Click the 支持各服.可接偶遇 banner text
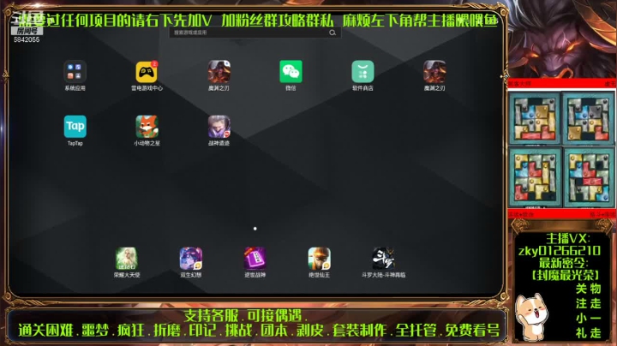The height and width of the screenshot is (346, 617). click(x=246, y=315)
